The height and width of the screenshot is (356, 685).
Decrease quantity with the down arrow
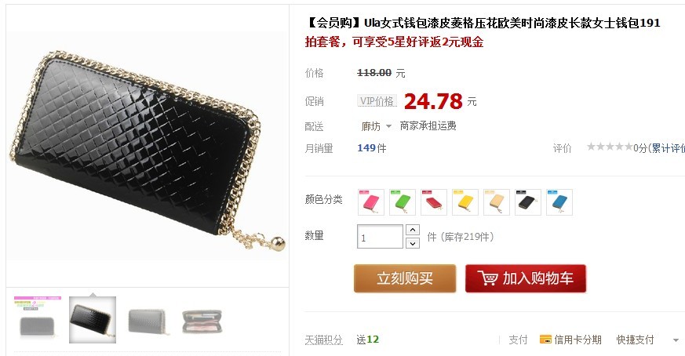tap(413, 243)
